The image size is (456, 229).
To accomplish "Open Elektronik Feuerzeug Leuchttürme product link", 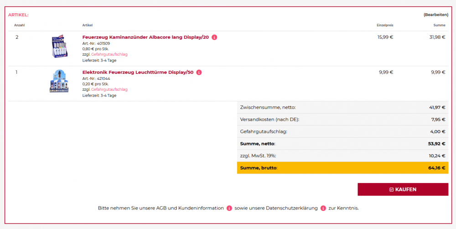I will (x=138, y=73).
